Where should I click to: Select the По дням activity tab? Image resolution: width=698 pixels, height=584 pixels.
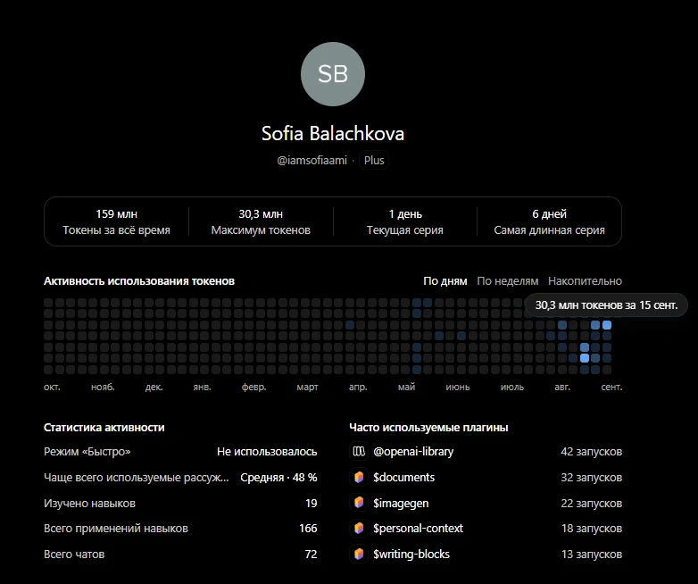click(445, 281)
